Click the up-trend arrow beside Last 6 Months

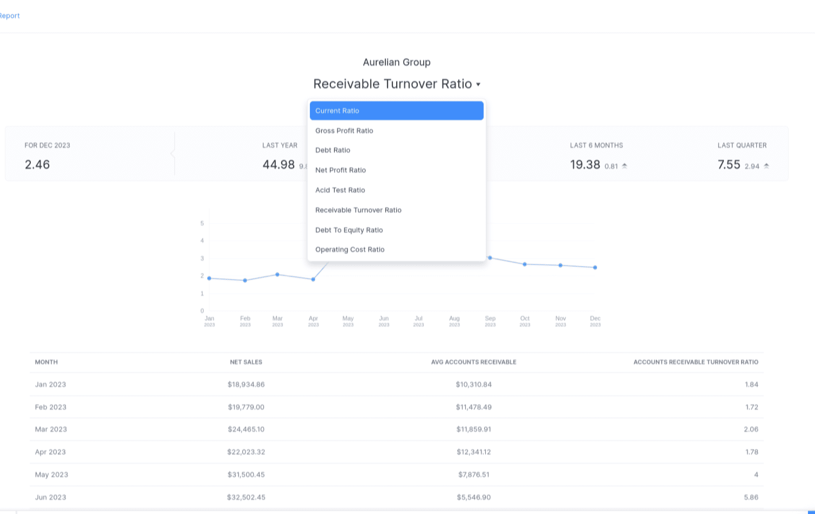[x=624, y=166]
